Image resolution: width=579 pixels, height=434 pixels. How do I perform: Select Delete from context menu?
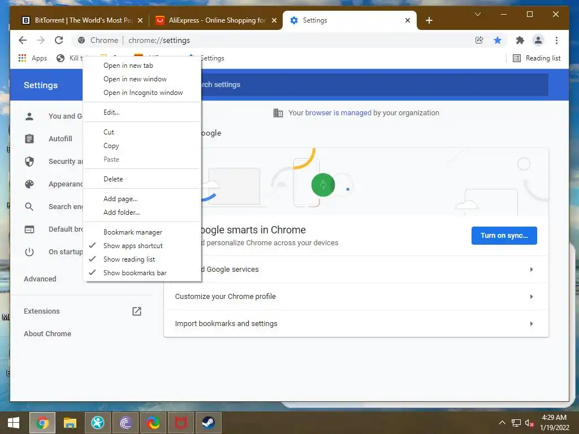pyautogui.click(x=142, y=179)
